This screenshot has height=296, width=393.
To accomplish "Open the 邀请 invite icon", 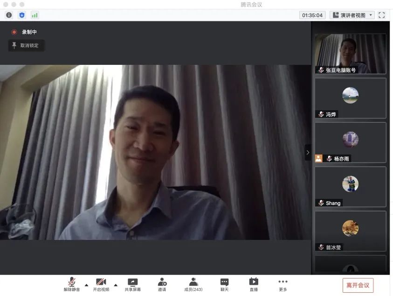I will coord(162,284).
